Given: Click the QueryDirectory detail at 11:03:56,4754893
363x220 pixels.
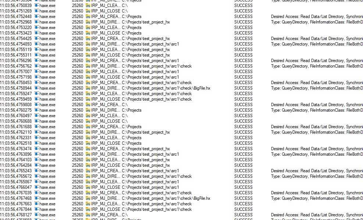Looking at the screenshot, I should pos(317,44).
